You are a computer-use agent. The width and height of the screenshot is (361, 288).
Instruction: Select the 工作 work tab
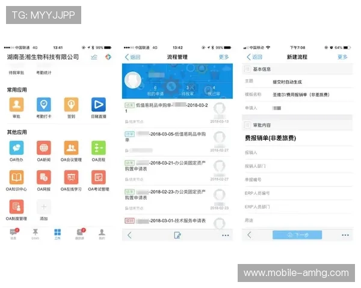[57, 234]
